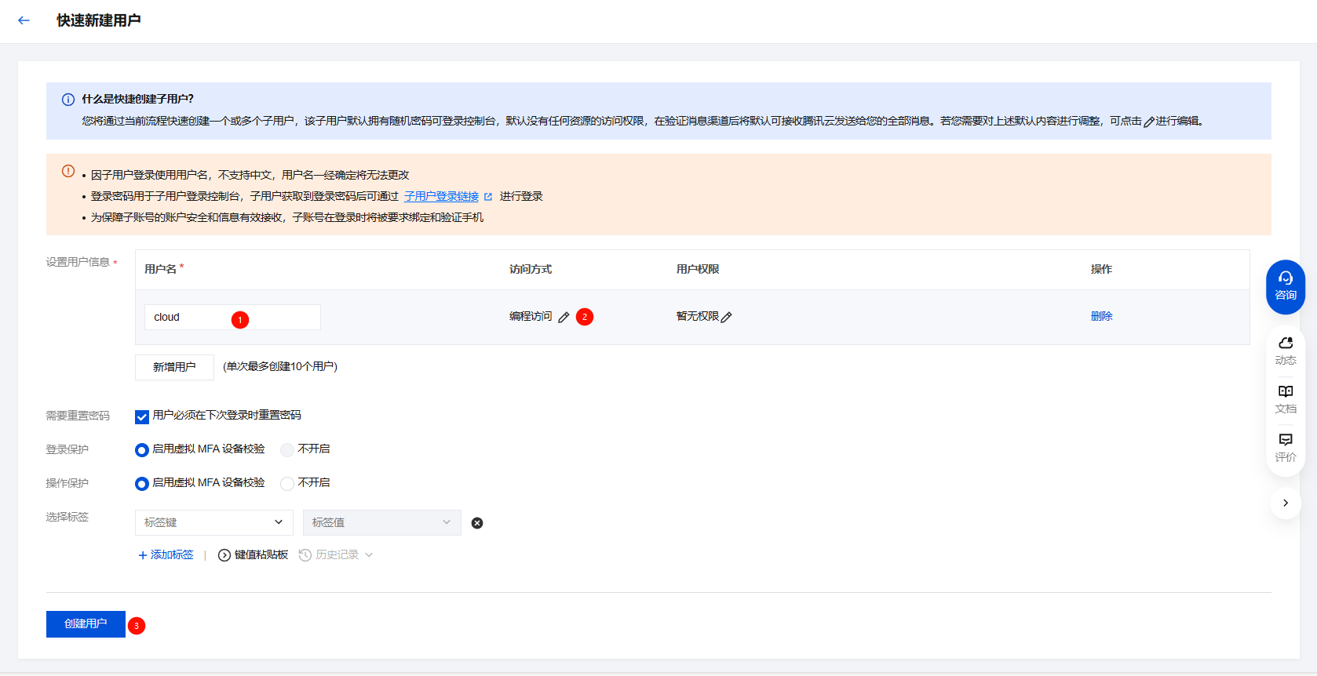Click the edit pencil next to 暂无权限
The width and height of the screenshot is (1317, 676).
pyautogui.click(x=727, y=318)
